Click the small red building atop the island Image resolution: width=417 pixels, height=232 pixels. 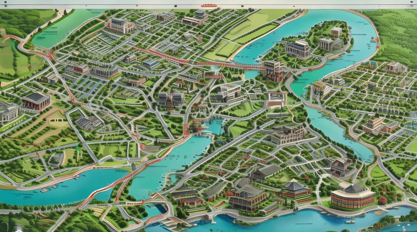(336, 32)
